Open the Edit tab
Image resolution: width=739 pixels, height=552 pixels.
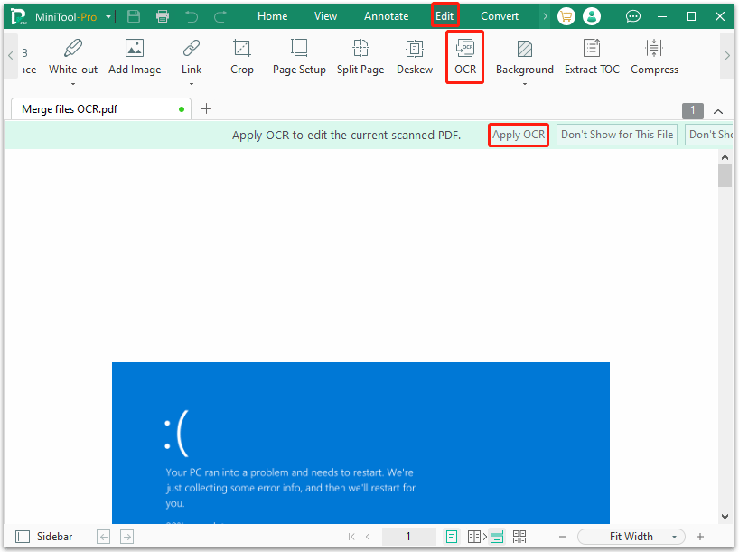coord(444,16)
